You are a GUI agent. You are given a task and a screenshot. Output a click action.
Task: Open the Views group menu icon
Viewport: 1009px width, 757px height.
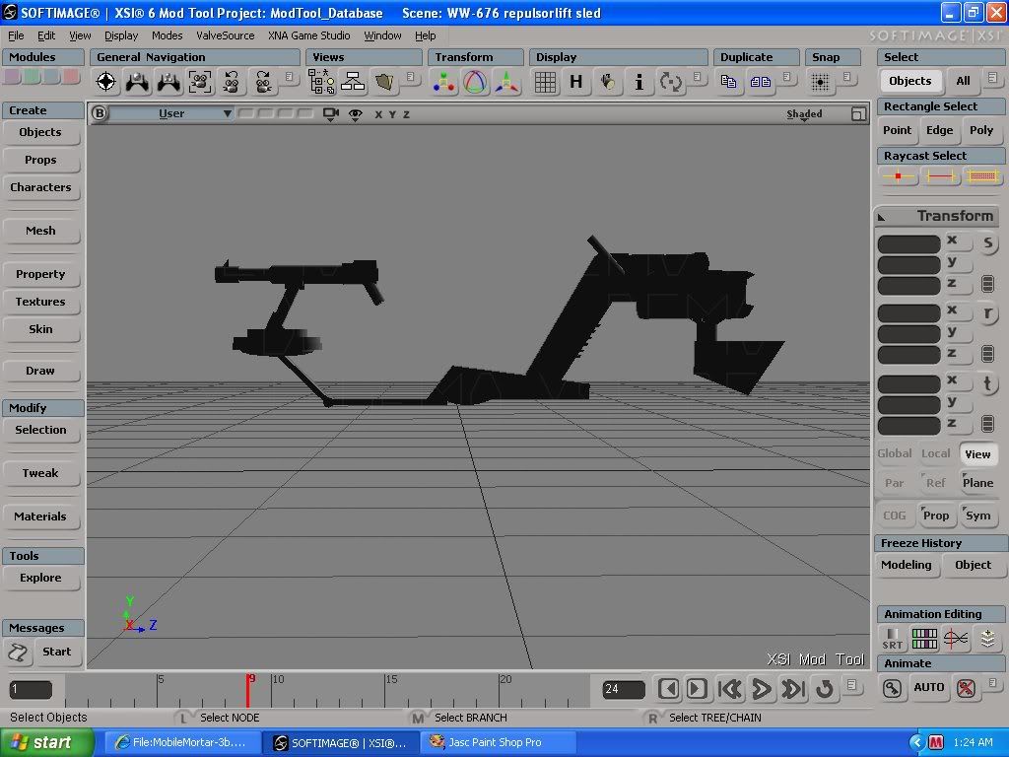pyautogui.click(x=411, y=78)
